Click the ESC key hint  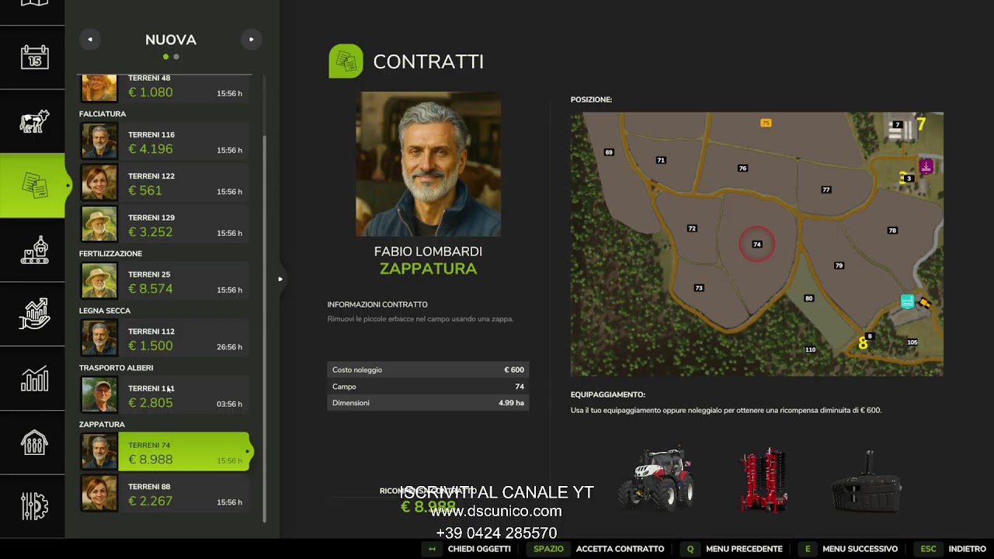(x=928, y=549)
